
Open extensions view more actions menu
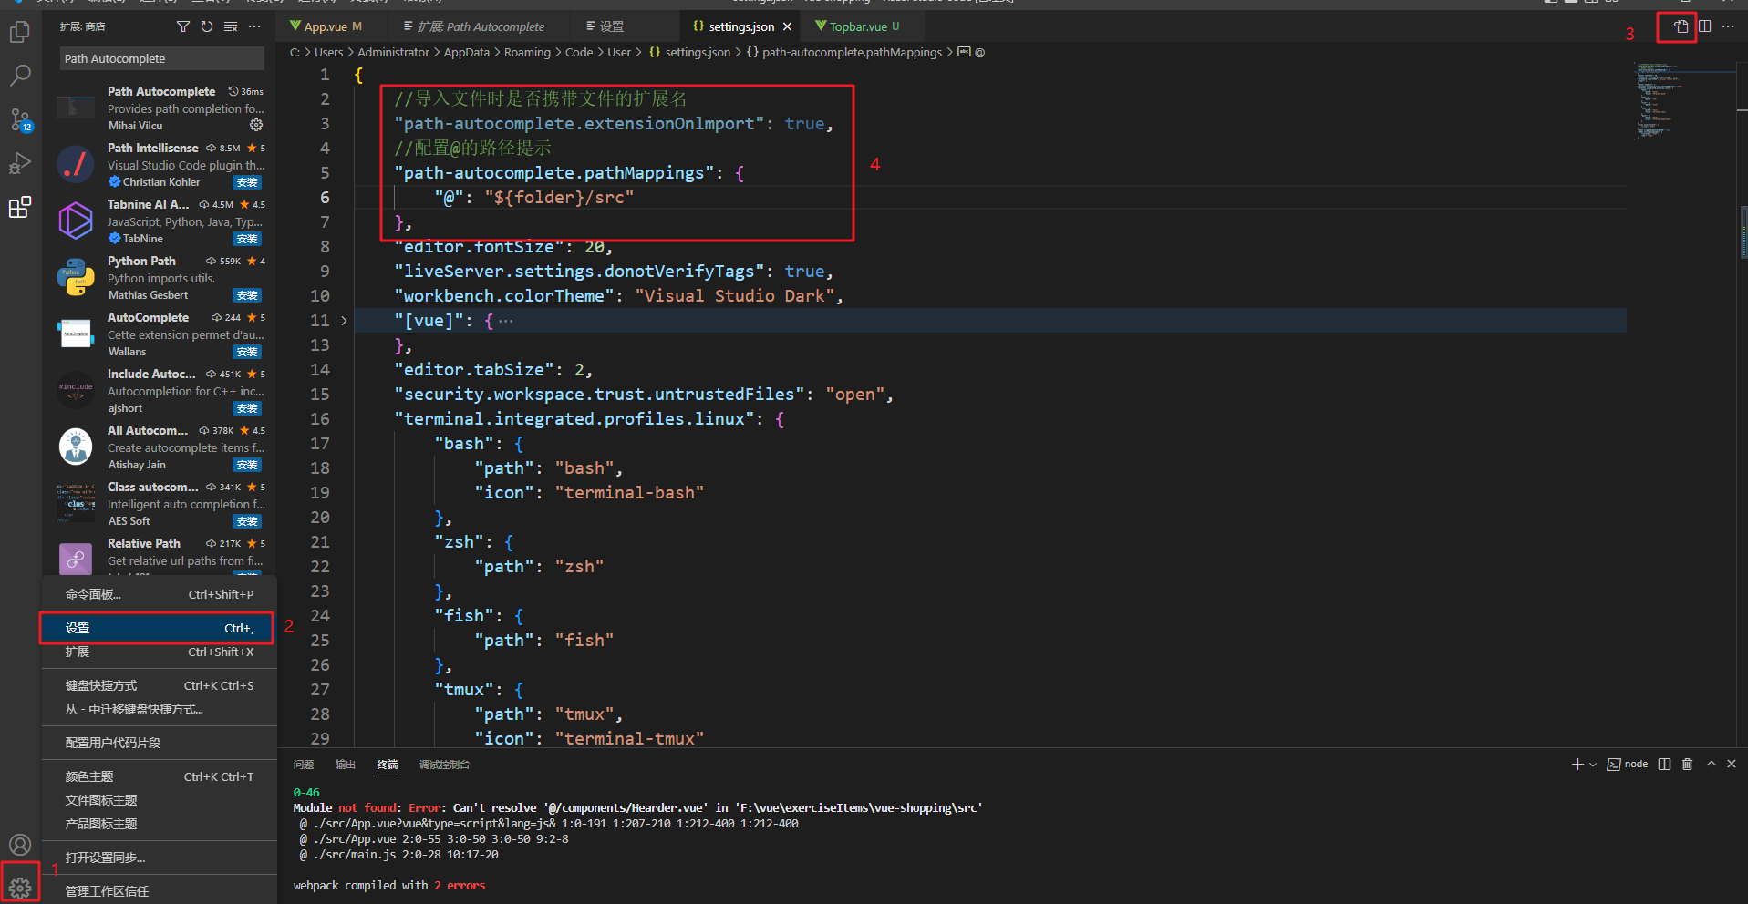coord(254,26)
